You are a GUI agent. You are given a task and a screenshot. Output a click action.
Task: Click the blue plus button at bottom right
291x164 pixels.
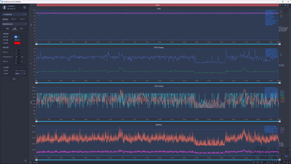(286, 156)
